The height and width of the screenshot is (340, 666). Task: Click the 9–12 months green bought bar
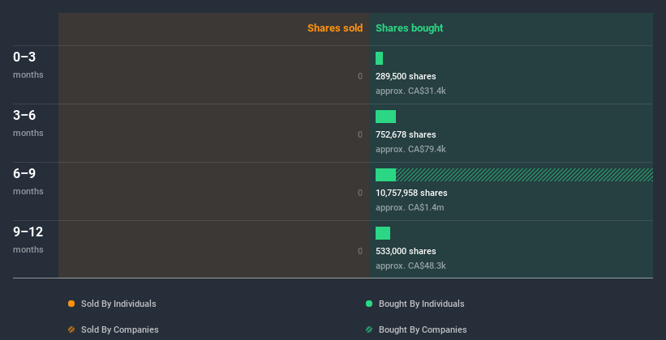(x=383, y=233)
